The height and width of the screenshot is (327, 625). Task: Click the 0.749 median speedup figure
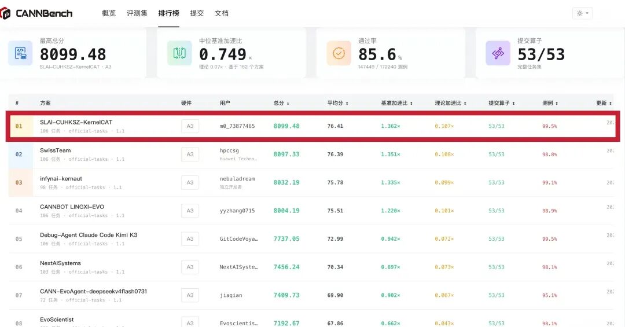pos(223,54)
